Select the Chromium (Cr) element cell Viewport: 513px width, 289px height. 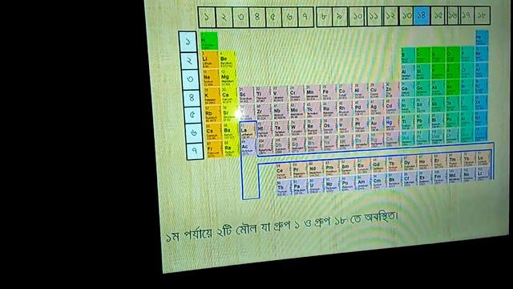pyautogui.click(x=297, y=94)
